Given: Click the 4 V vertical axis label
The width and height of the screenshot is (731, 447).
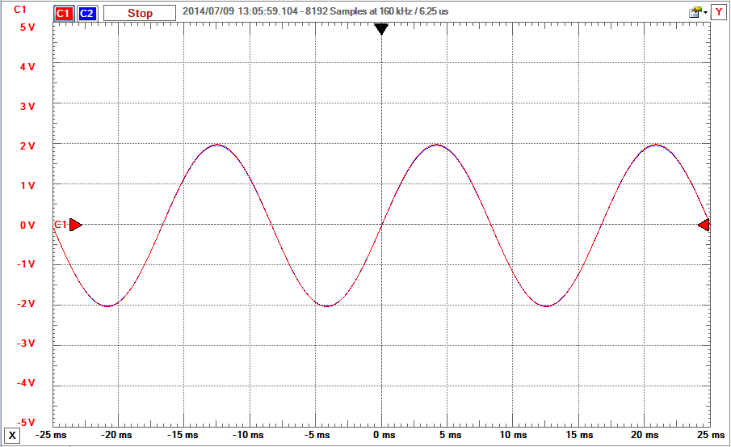Looking at the screenshot, I should click(x=27, y=67).
